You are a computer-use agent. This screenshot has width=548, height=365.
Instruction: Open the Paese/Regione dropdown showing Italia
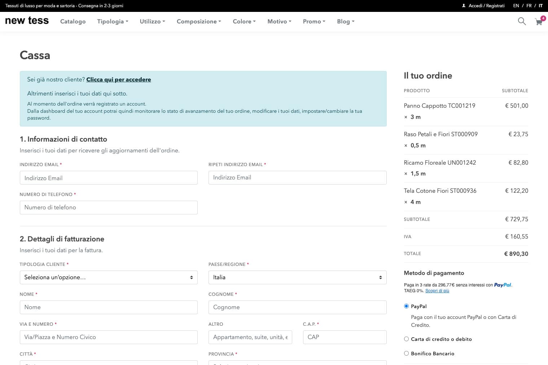click(x=297, y=277)
